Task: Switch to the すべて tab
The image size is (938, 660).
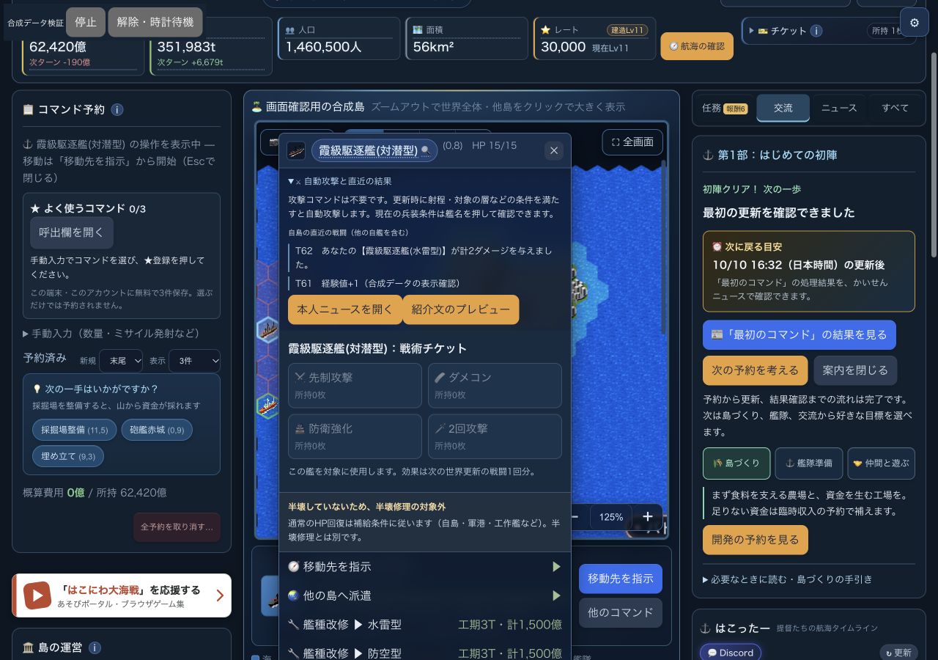Action: (895, 108)
